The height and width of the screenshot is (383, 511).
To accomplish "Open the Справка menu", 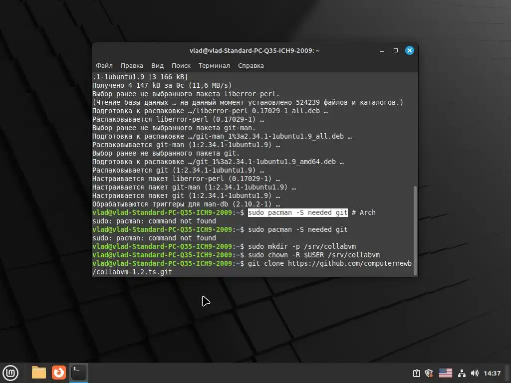I will pos(251,65).
